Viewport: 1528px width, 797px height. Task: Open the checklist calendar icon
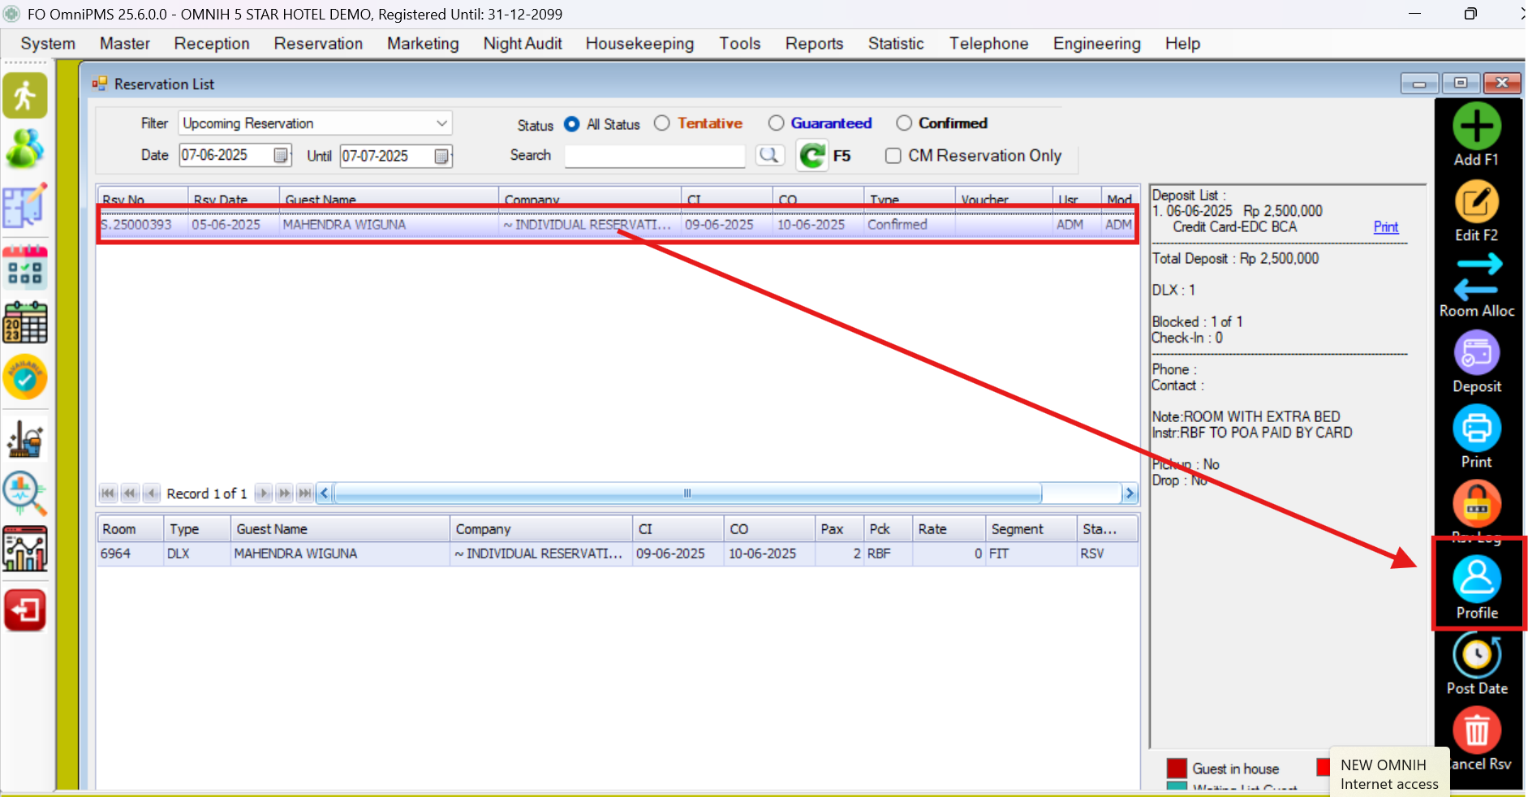pos(25,267)
